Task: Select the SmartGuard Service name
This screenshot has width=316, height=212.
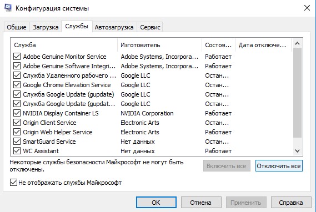Action: tap(49, 142)
